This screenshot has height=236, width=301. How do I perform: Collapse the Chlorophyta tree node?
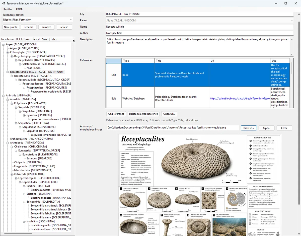[7, 52]
